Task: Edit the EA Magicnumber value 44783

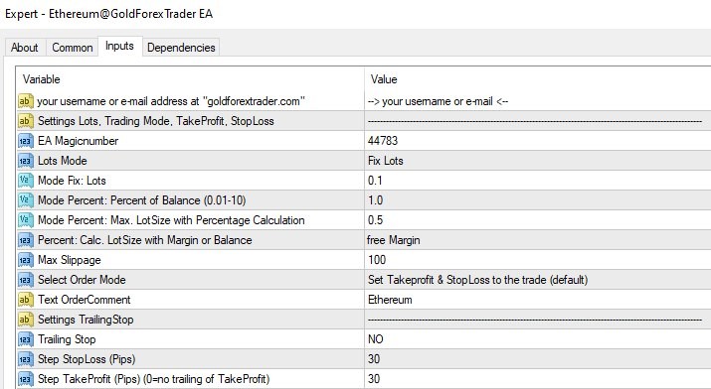Action: (538, 141)
